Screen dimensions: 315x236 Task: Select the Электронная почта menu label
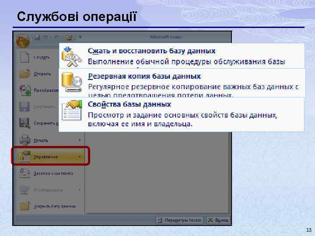53,173
